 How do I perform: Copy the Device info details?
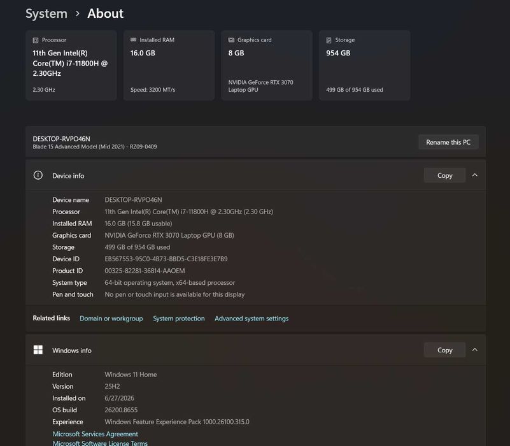pos(444,175)
